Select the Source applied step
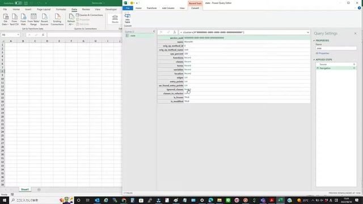 [323, 64]
